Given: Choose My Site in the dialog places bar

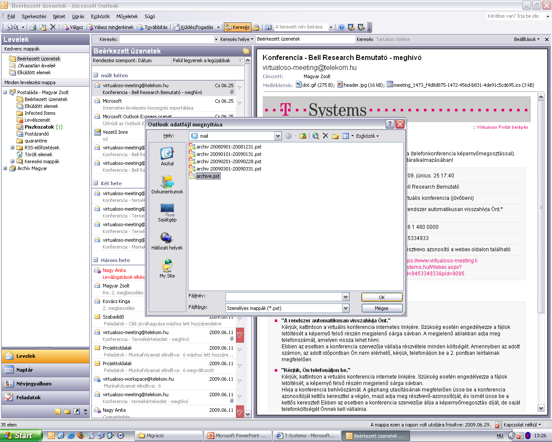Looking at the screenshot, I should tap(167, 268).
